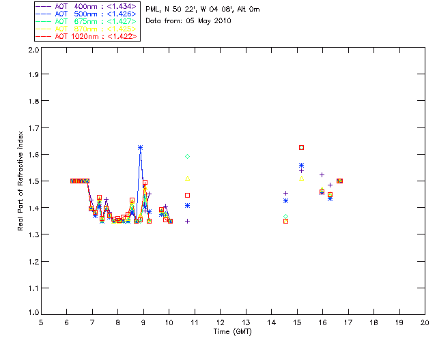Image resolution: width=437 pixels, height=349 pixels.
Task: Click the AOT 675nm legend entry
Action: [86, 21]
